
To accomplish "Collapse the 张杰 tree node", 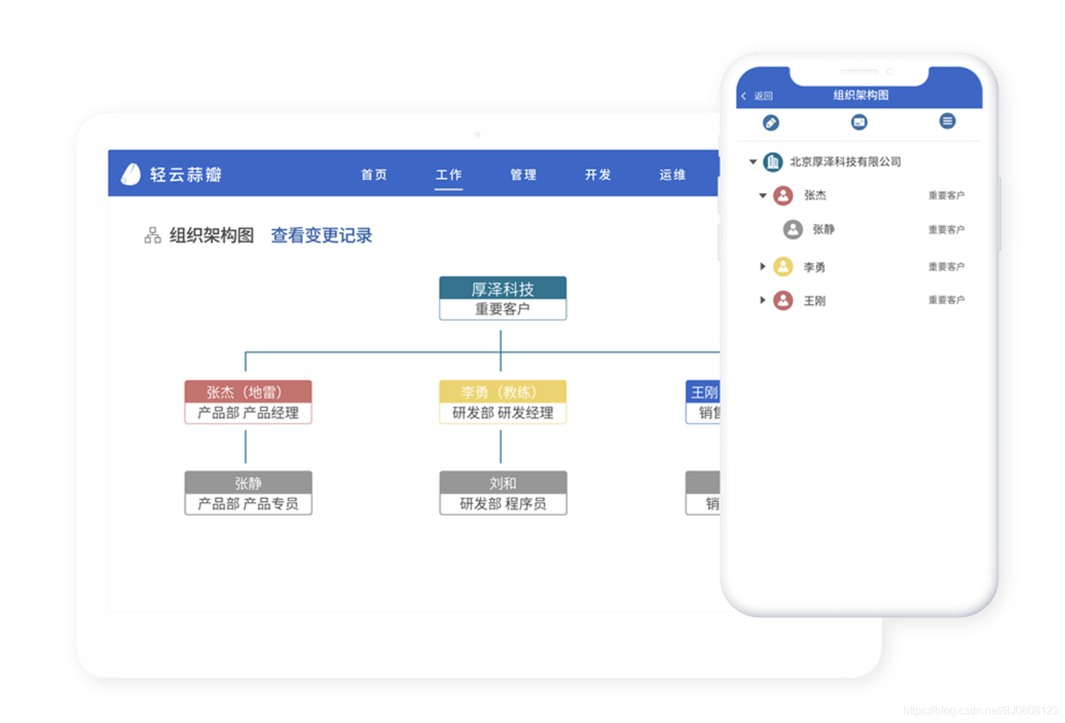I will coord(763,195).
